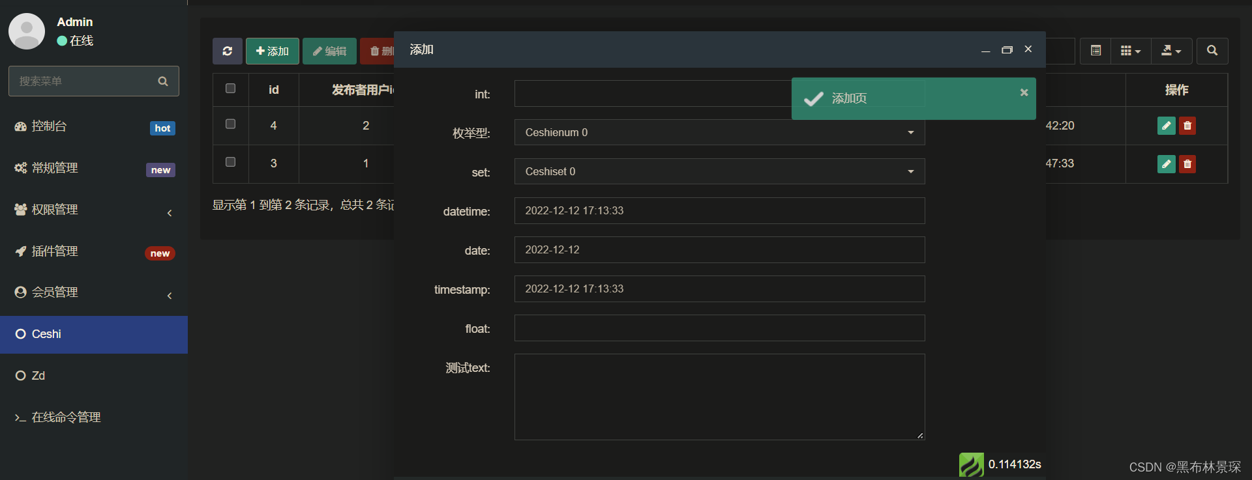The image size is (1252, 480).
Task: Click the sidebar menu search icon
Action: tap(163, 81)
